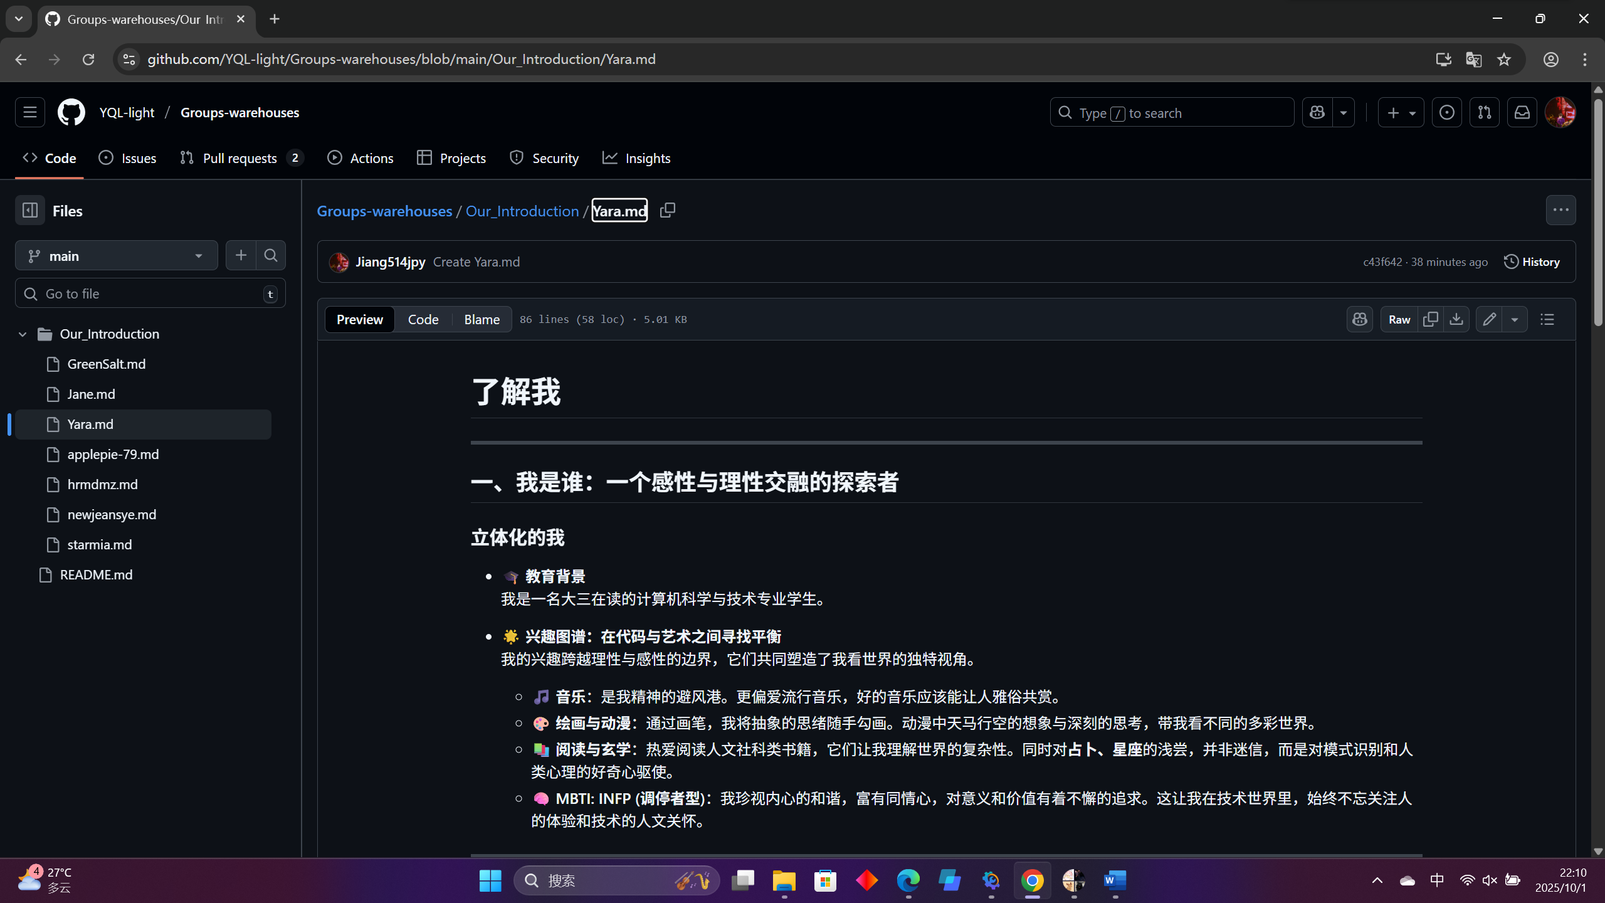
Task: Switch to Blame view
Action: 481,320
